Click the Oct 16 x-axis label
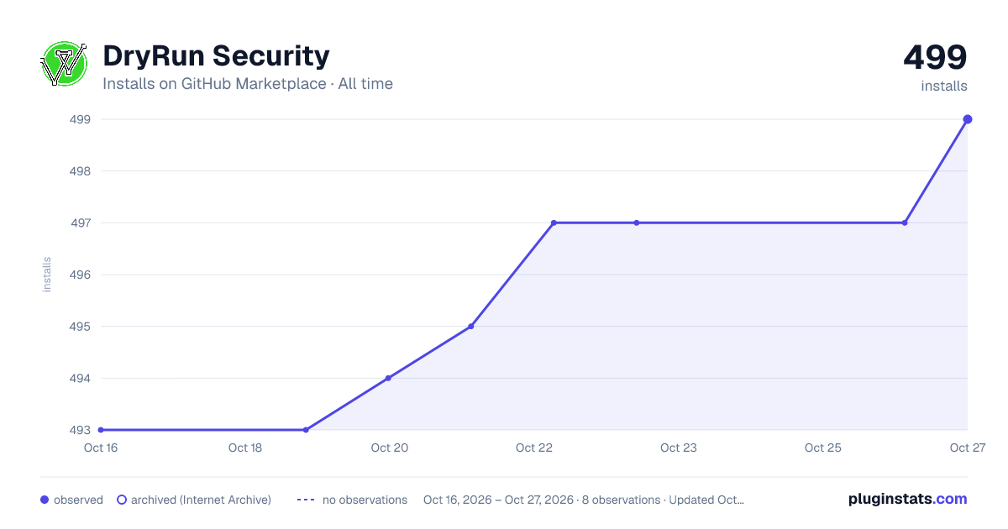 point(101,448)
